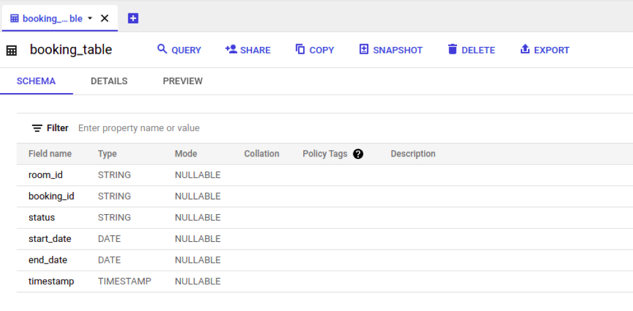The height and width of the screenshot is (311, 633).
Task: Click the EXPORT button label
Action: point(552,50)
